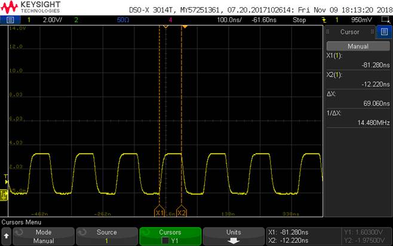Select the trigger level T marker on left edge
The height and width of the screenshot is (246, 393).
click(6, 179)
